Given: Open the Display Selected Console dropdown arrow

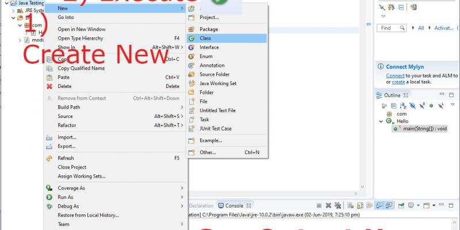Looking at the screenshot, I should pyautogui.click(x=419, y=205).
